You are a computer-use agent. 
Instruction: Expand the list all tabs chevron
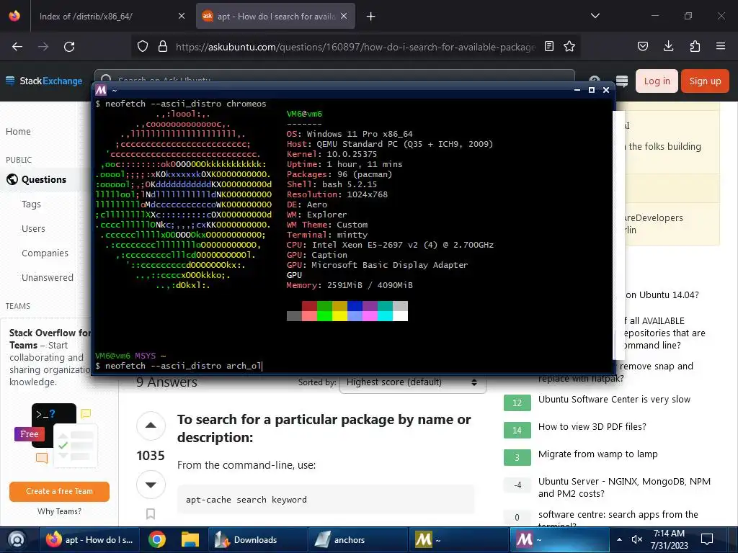point(595,16)
